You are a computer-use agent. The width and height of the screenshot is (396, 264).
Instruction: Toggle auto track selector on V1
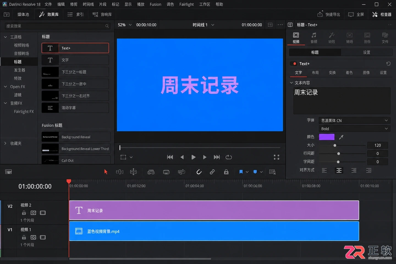33,237
